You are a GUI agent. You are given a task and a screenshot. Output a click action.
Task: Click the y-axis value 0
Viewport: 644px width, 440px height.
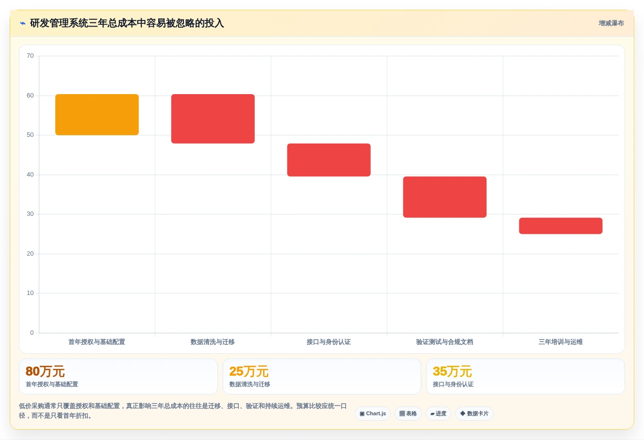click(x=32, y=333)
